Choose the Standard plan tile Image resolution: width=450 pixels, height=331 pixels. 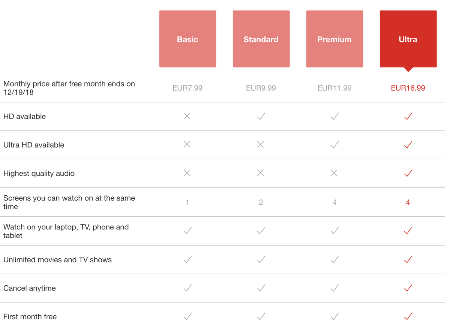tap(261, 39)
